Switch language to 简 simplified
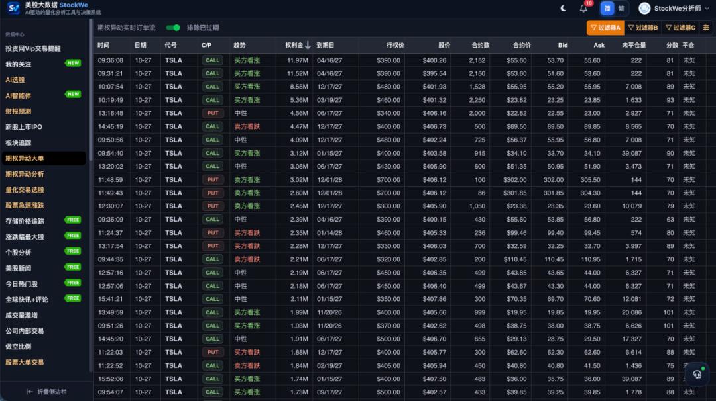 tap(607, 8)
